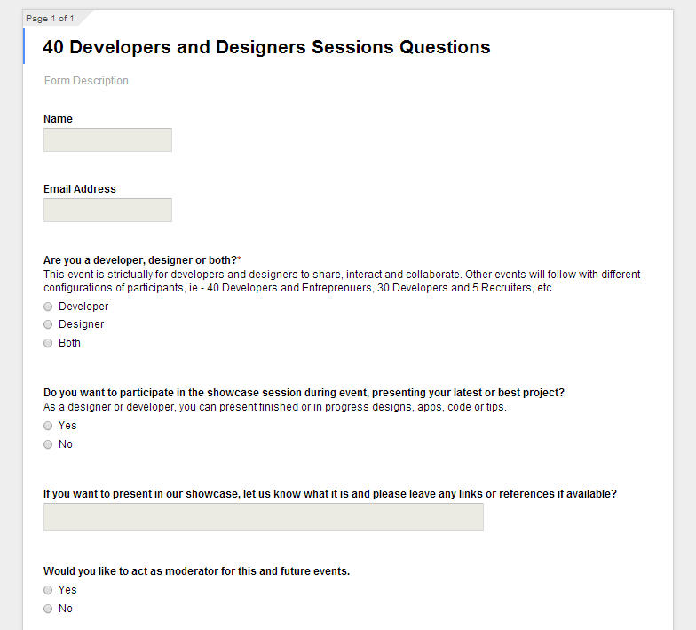Choose Yes to act as moderator
This screenshot has height=630, width=696.
(48, 590)
